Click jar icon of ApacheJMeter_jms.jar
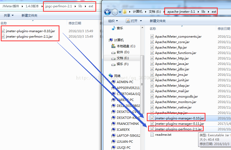The width and height of the screenshot is (231, 150). (152, 74)
